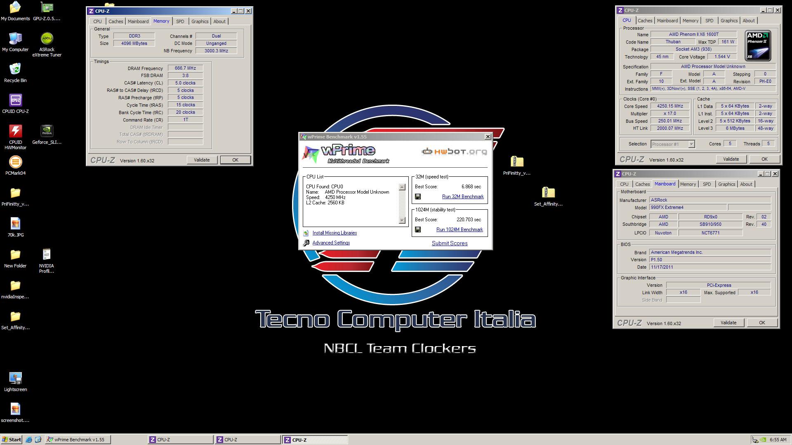Click Start button on taskbar
792x445 pixels.
coord(12,440)
